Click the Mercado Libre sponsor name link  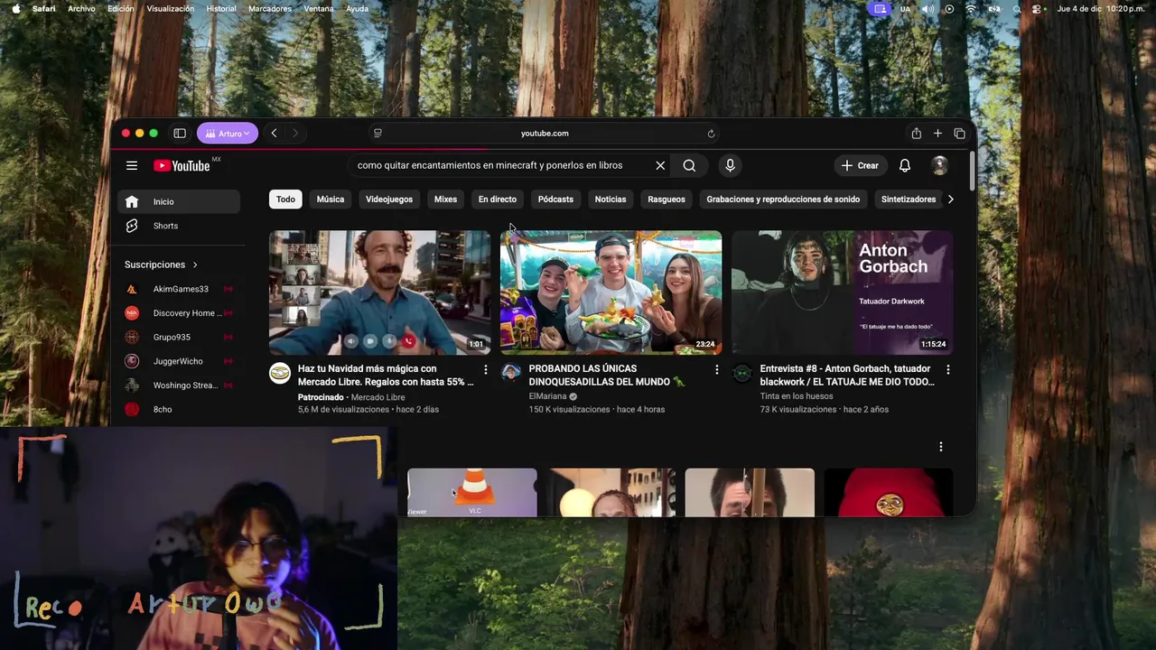(x=378, y=397)
